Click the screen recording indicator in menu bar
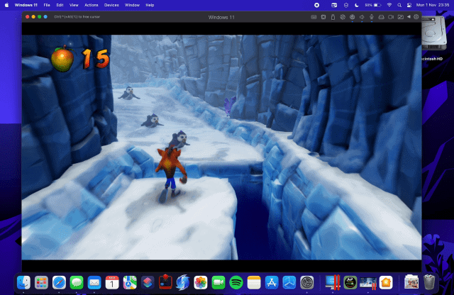This screenshot has height=295, width=454. (x=317, y=5)
